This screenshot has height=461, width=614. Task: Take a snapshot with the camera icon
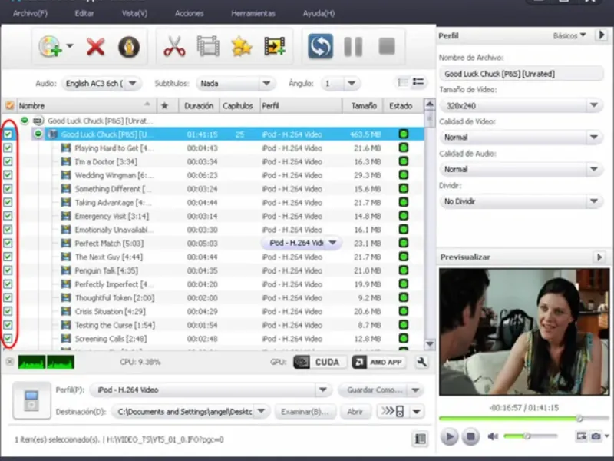[x=596, y=436]
